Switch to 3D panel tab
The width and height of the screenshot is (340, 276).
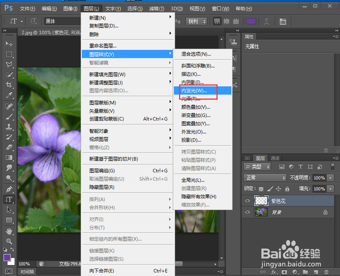(x=247, y=158)
